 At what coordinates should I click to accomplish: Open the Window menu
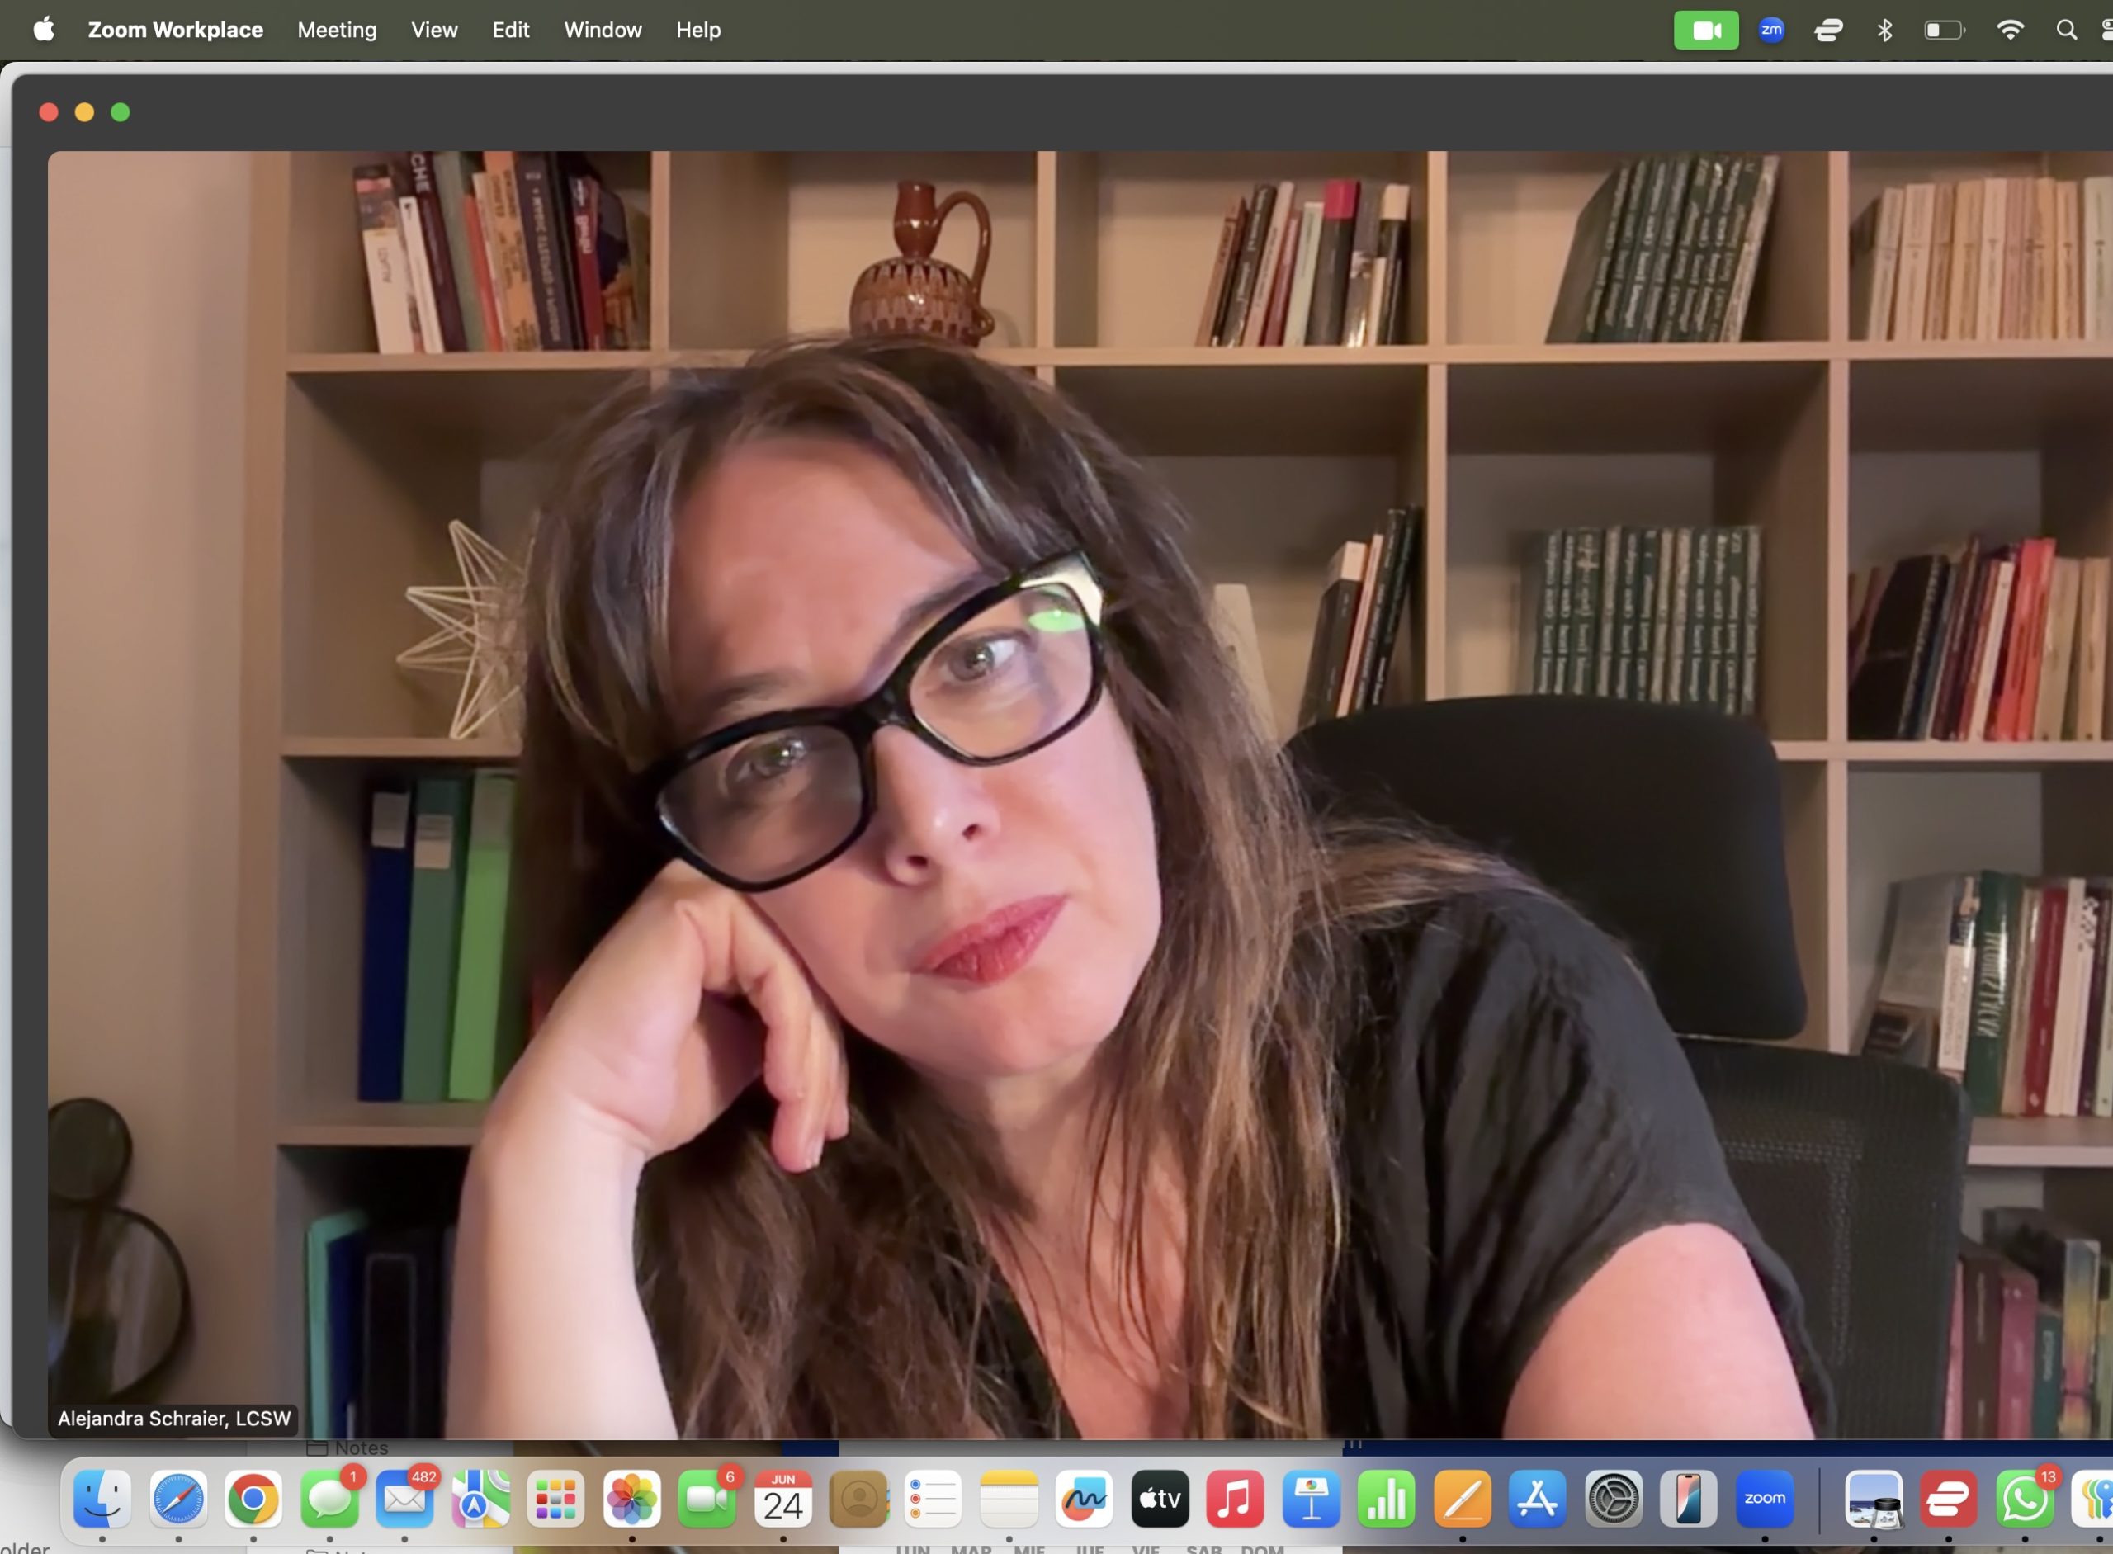[602, 30]
